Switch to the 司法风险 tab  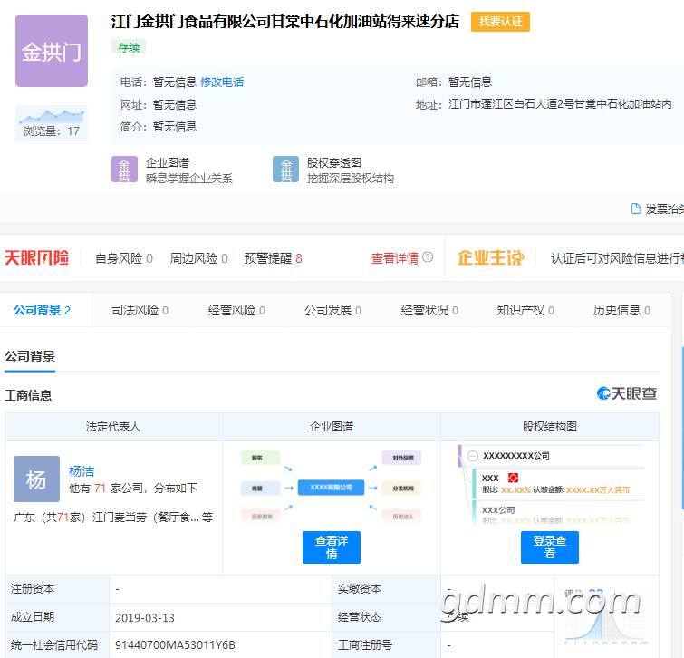tap(140, 310)
